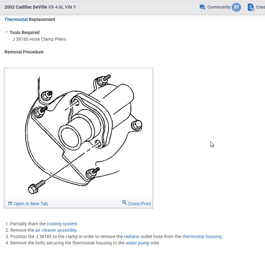Screen dimensions: 265x254
Task: Click the thermostat housing diagram image
Action: (79, 134)
